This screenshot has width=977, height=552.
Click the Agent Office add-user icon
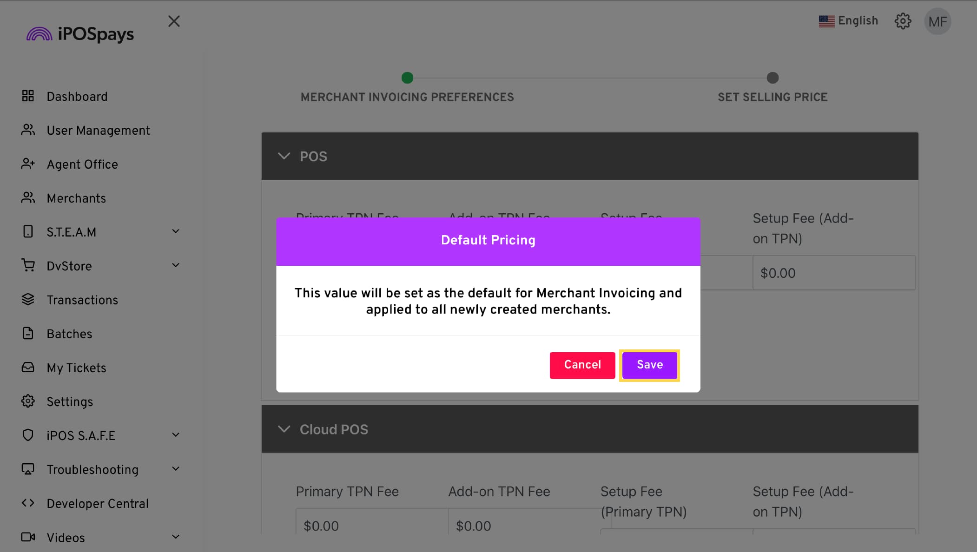click(28, 164)
